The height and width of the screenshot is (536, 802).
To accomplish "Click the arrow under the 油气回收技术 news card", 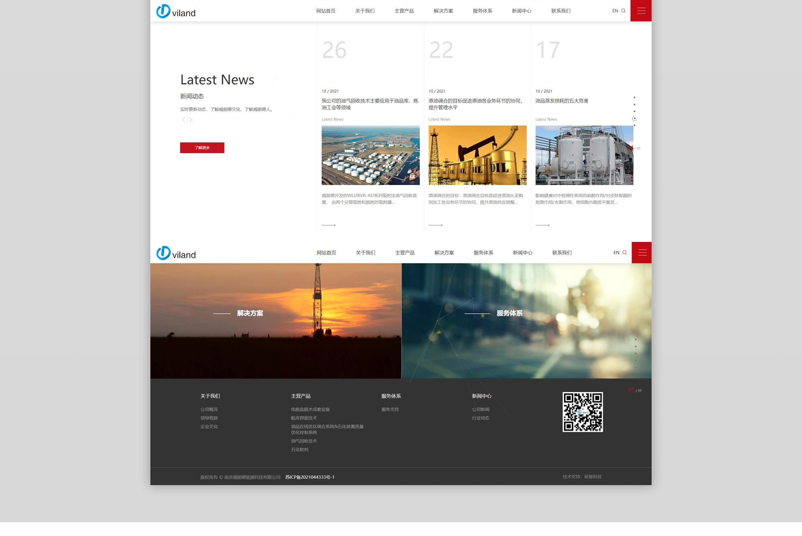I will (x=329, y=225).
